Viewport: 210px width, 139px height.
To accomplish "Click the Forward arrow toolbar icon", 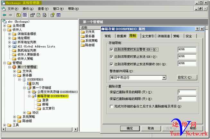I will coord(10,15).
